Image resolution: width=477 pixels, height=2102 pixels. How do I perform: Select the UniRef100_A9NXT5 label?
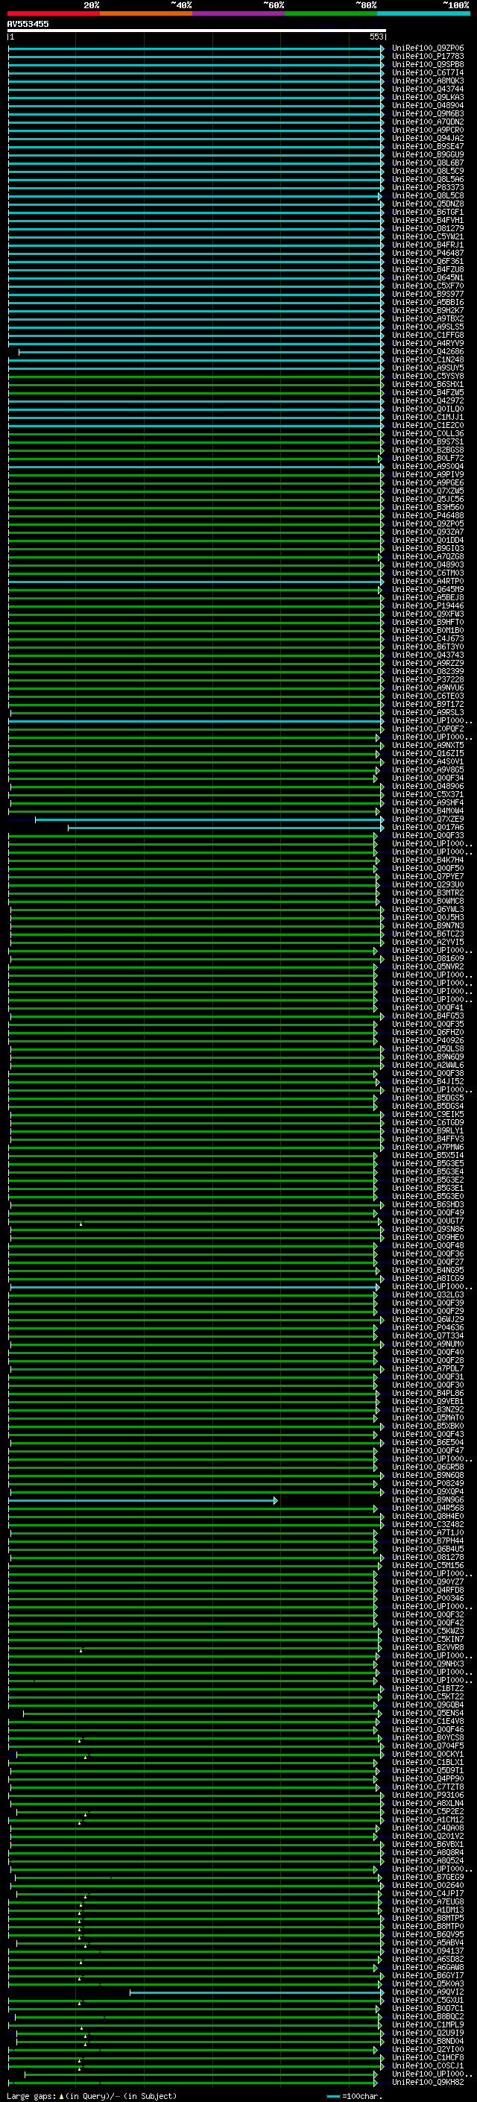[x=428, y=745]
